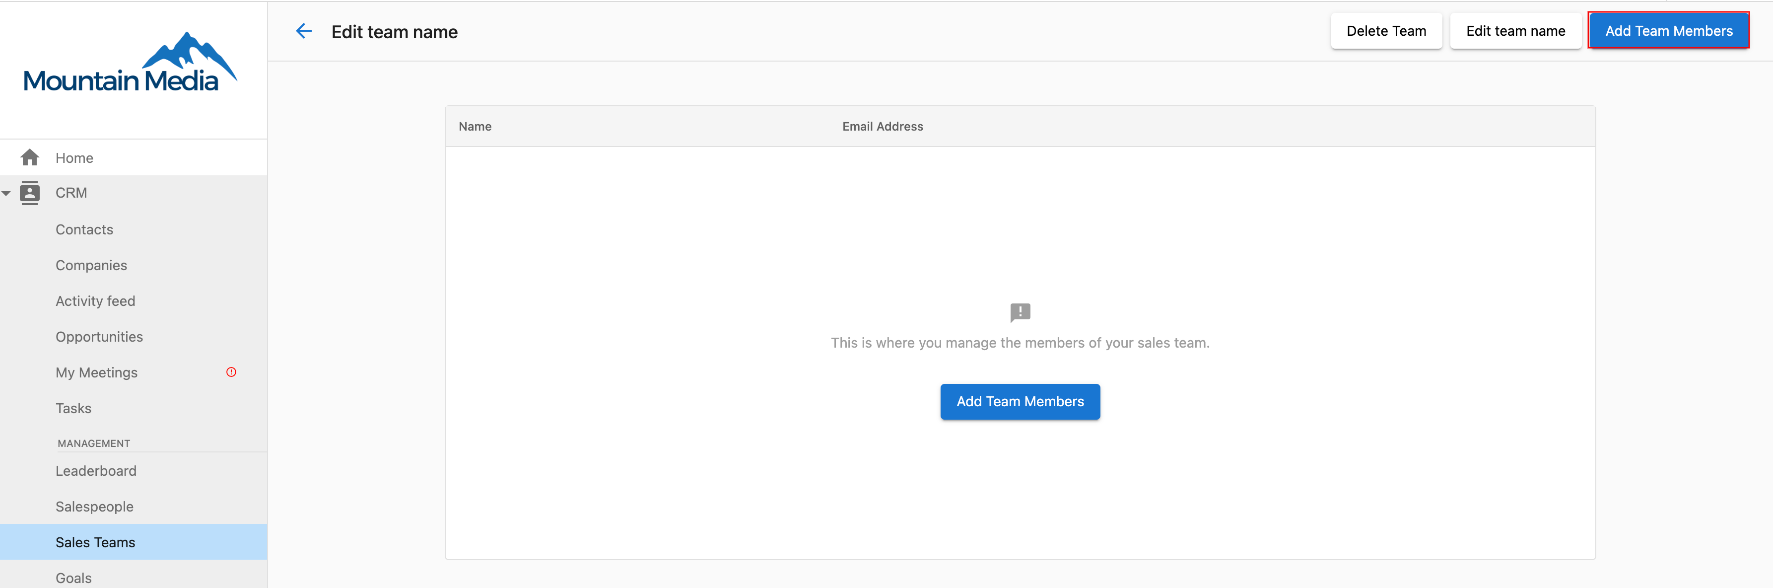Switch to the Sales Teams section

tap(95, 542)
